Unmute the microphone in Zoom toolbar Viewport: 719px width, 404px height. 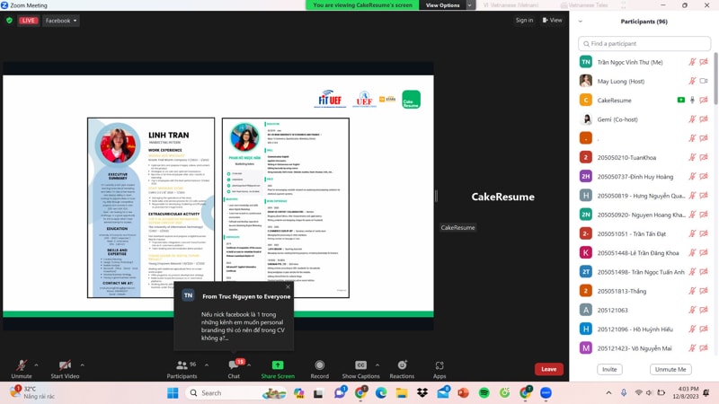(21, 365)
